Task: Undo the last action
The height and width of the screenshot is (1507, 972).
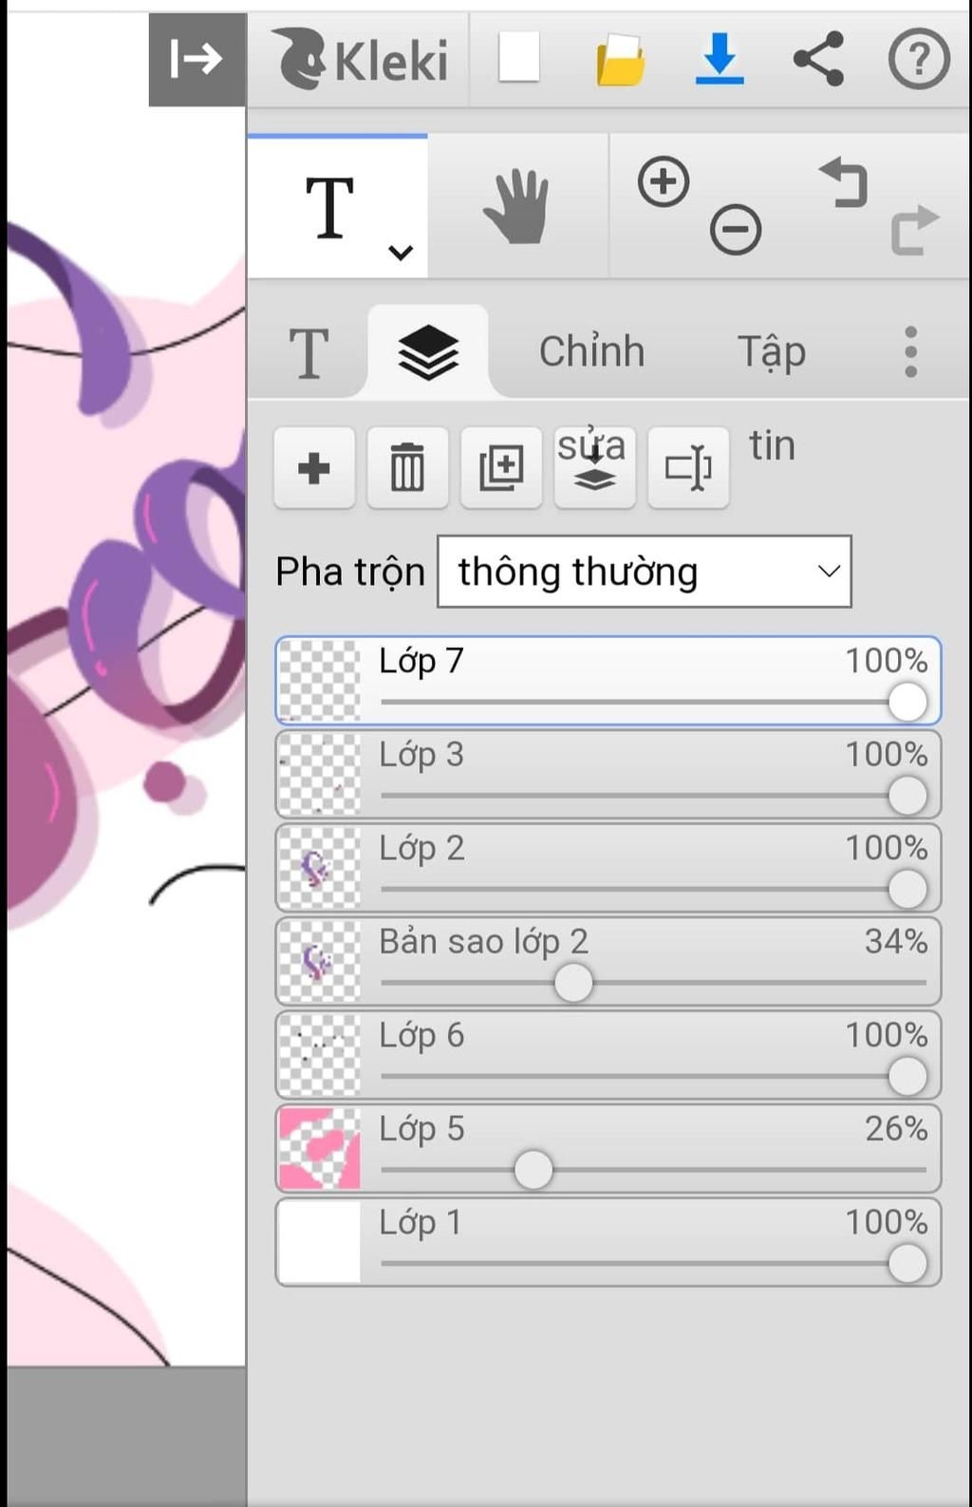Action: 844,181
